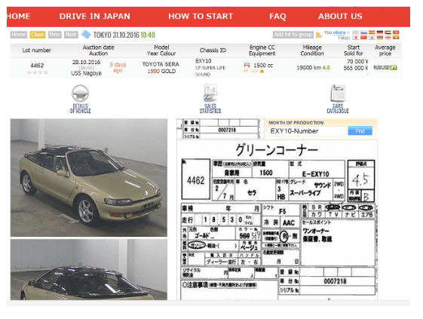Switch language via Georgian flag
423x319 pixels.
(x=388, y=38)
